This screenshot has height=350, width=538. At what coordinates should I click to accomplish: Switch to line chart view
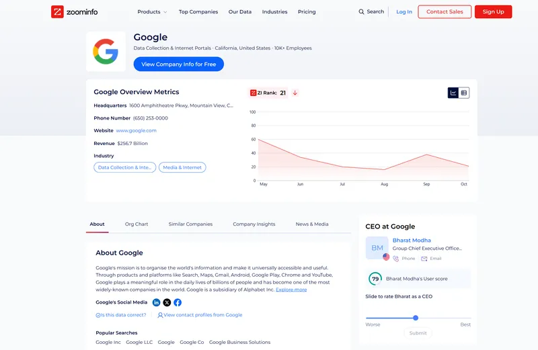(x=453, y=93)
